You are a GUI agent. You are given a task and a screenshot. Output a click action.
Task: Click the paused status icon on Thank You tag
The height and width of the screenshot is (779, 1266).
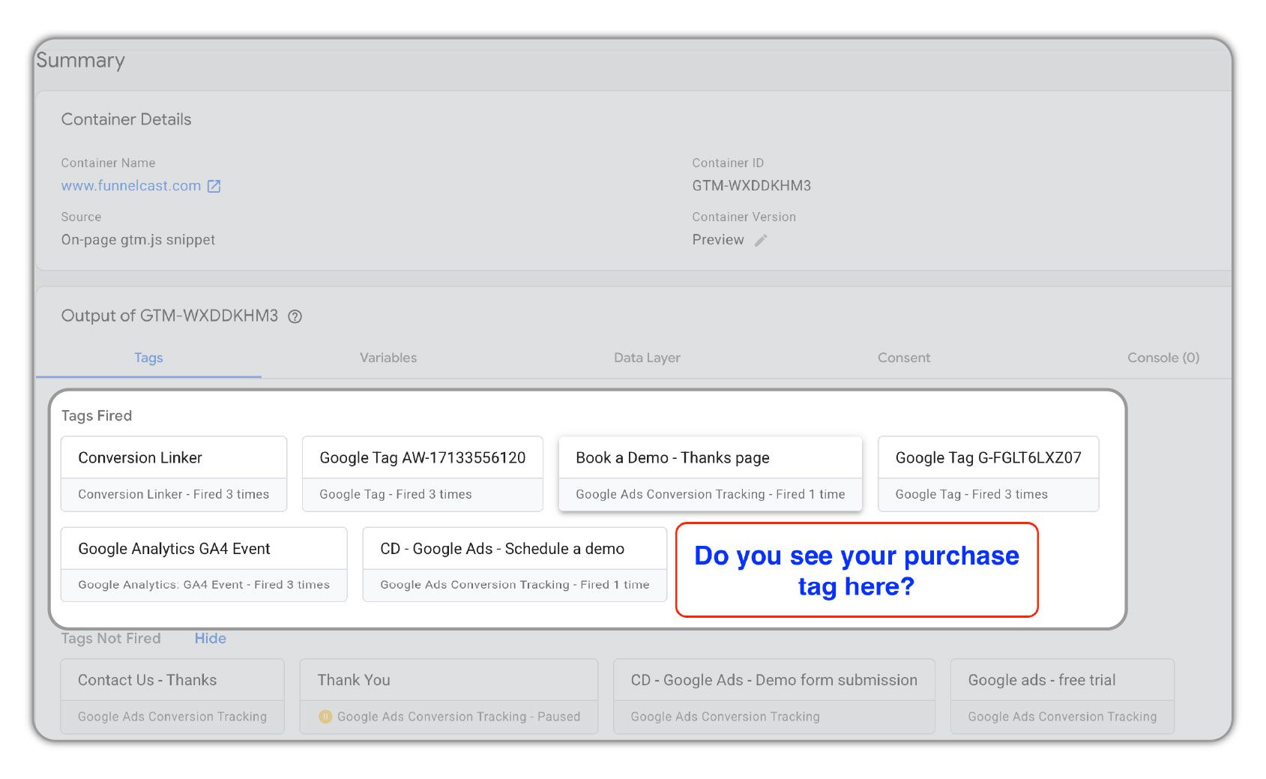tap(325, 717)
